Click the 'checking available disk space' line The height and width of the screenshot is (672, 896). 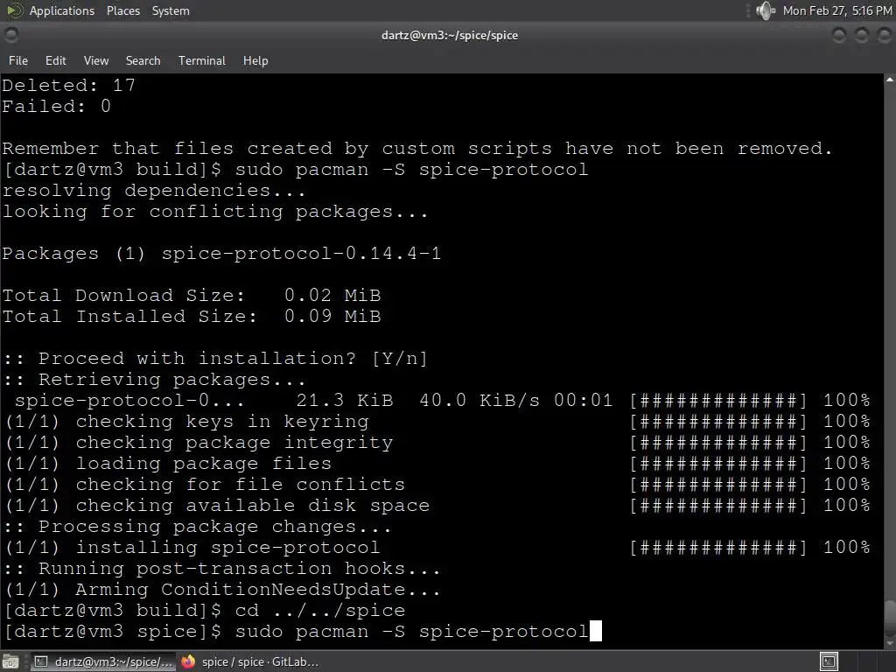click(437, 506)
